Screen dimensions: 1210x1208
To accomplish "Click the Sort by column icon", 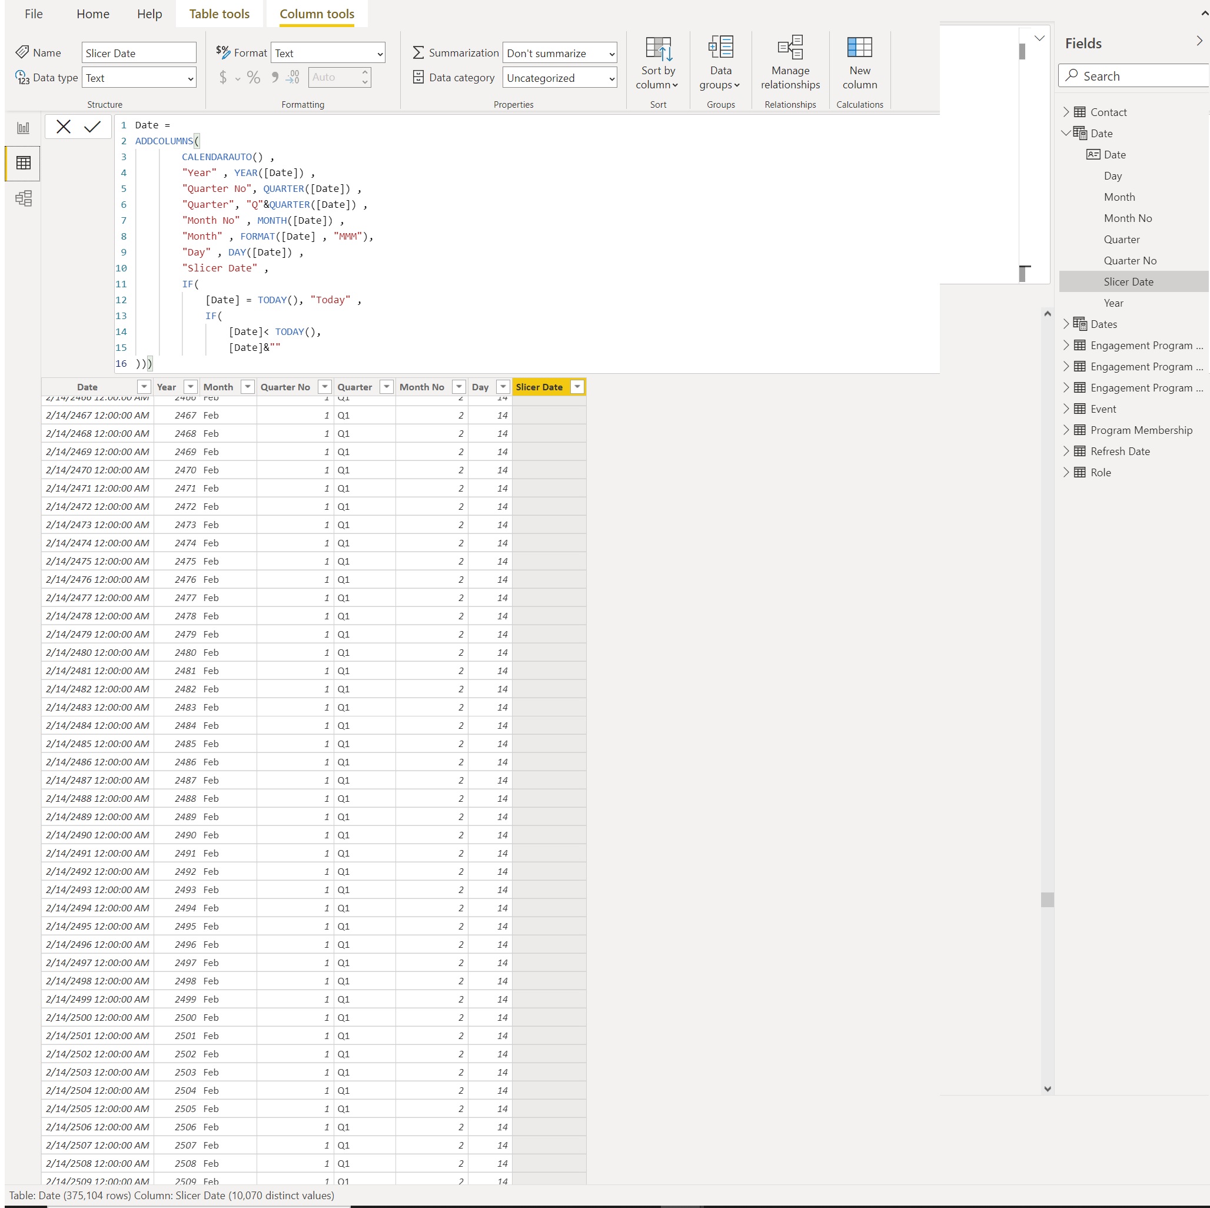I will tap(658, 49).
